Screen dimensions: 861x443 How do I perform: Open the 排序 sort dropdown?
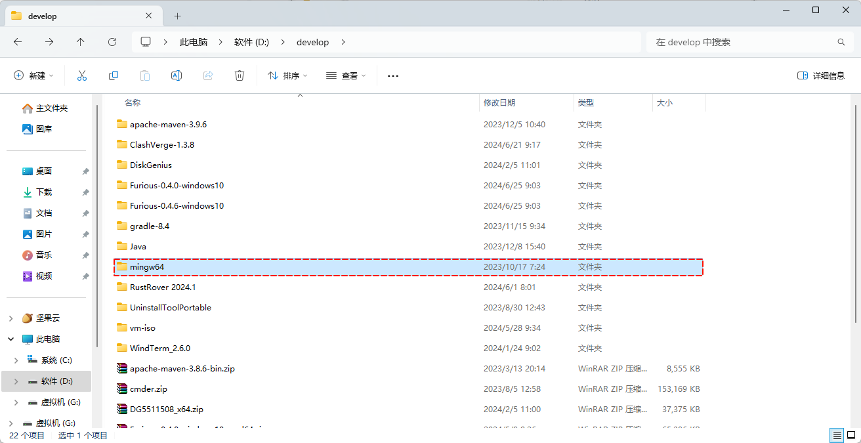click(287, 75)
